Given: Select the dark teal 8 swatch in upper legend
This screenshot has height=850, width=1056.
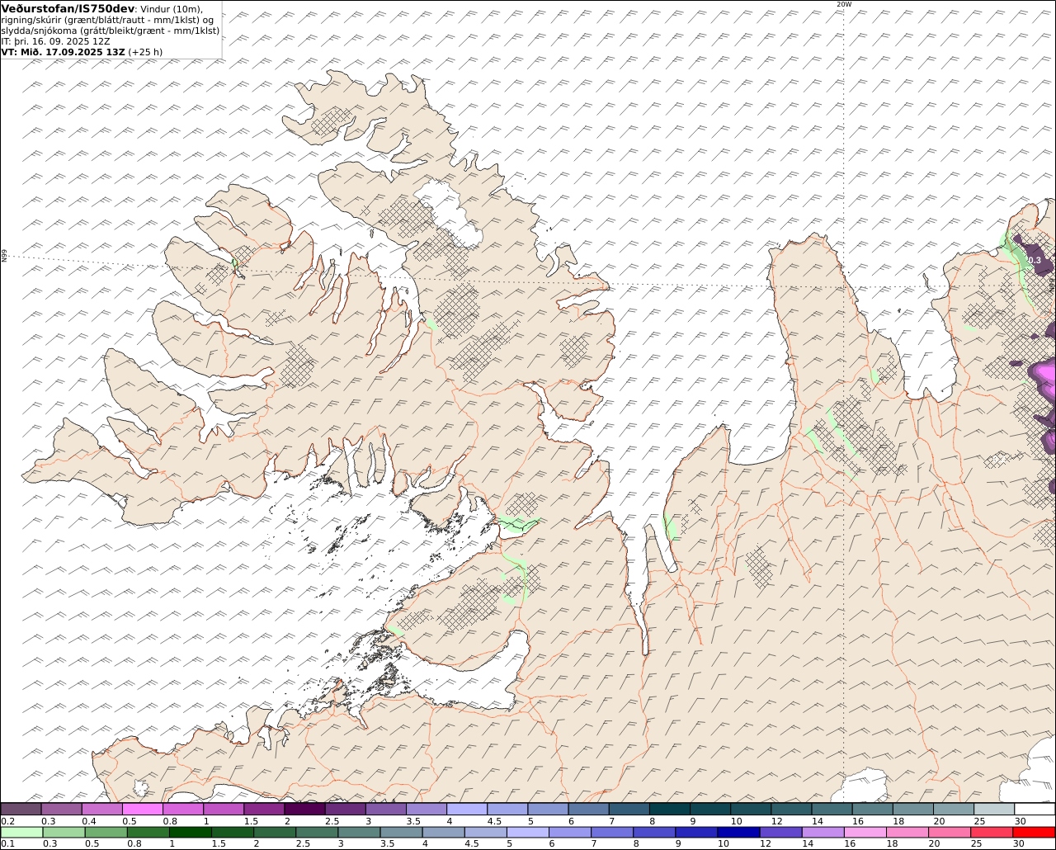Looking at the screenshot, I should point(670,809).
